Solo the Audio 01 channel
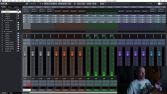The height and width of the screenshot is (94, 167). pyautogui.click(x=28, y=41)
